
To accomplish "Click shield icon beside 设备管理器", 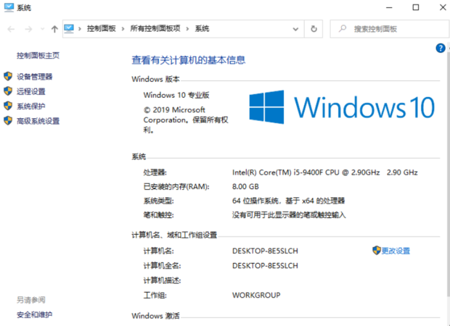I will pos(8,76).
